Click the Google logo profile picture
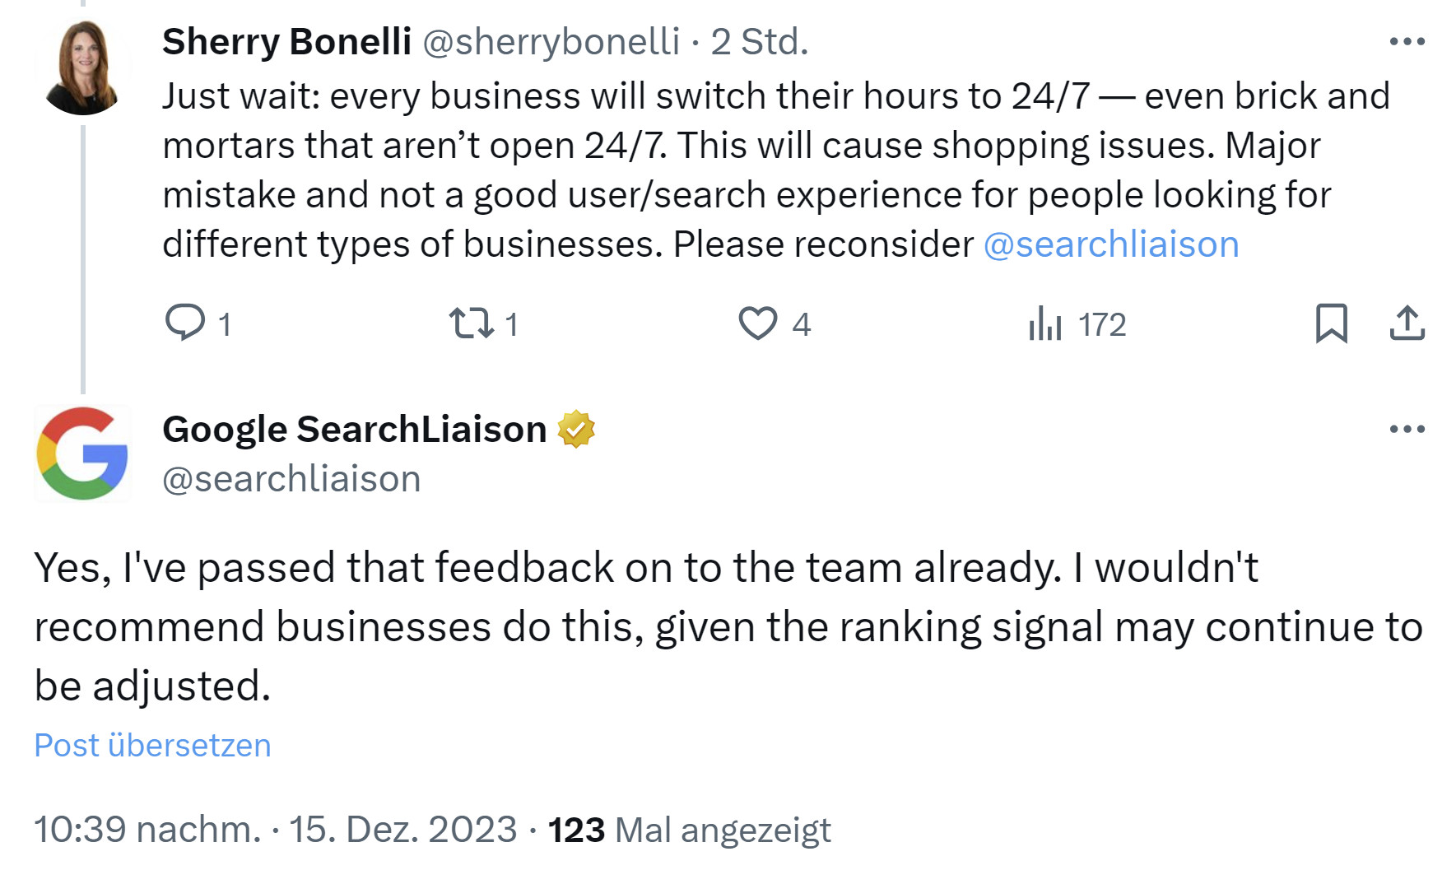The image size is (1456, 870). click(x=83, y=454)
